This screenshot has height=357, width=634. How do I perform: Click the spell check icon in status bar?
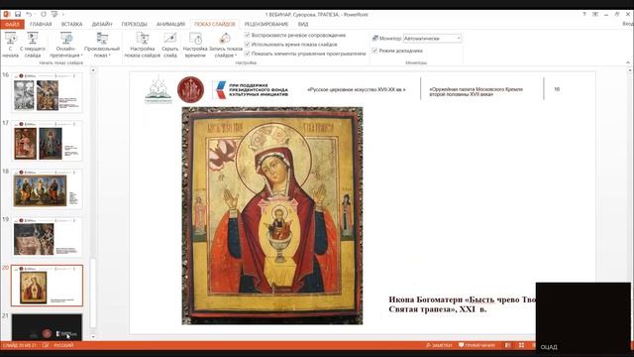[46, 345]
